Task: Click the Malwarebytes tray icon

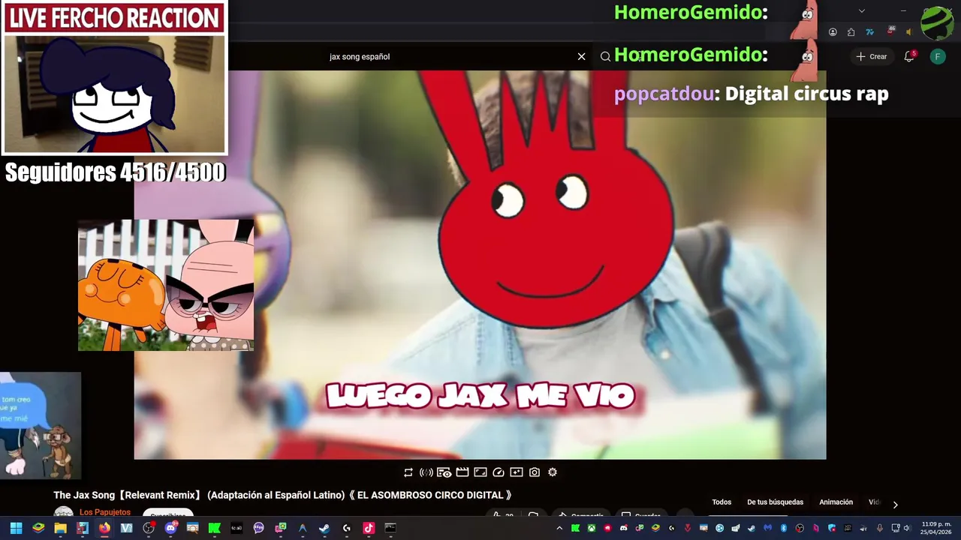Action: coord(767,528)
